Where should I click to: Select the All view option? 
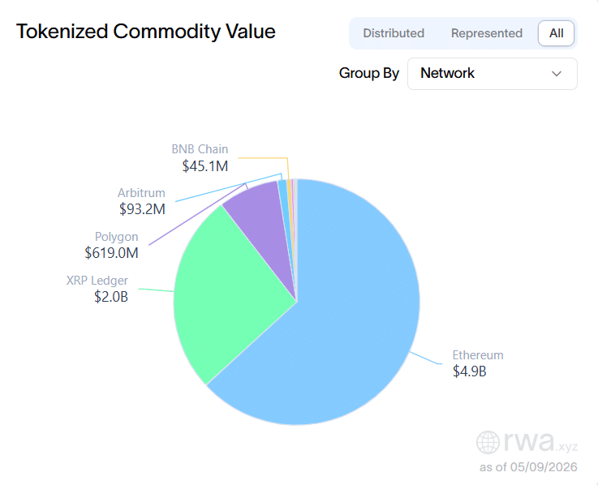(556, 33)
